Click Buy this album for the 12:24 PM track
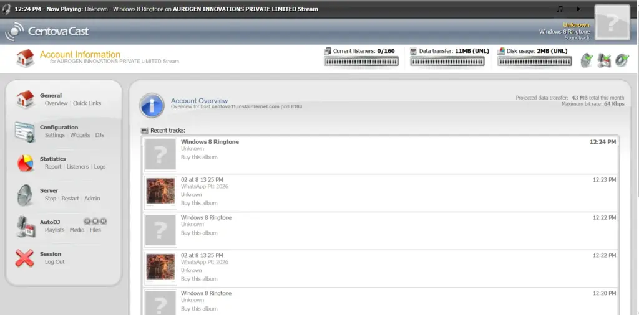 pos(199,157)
